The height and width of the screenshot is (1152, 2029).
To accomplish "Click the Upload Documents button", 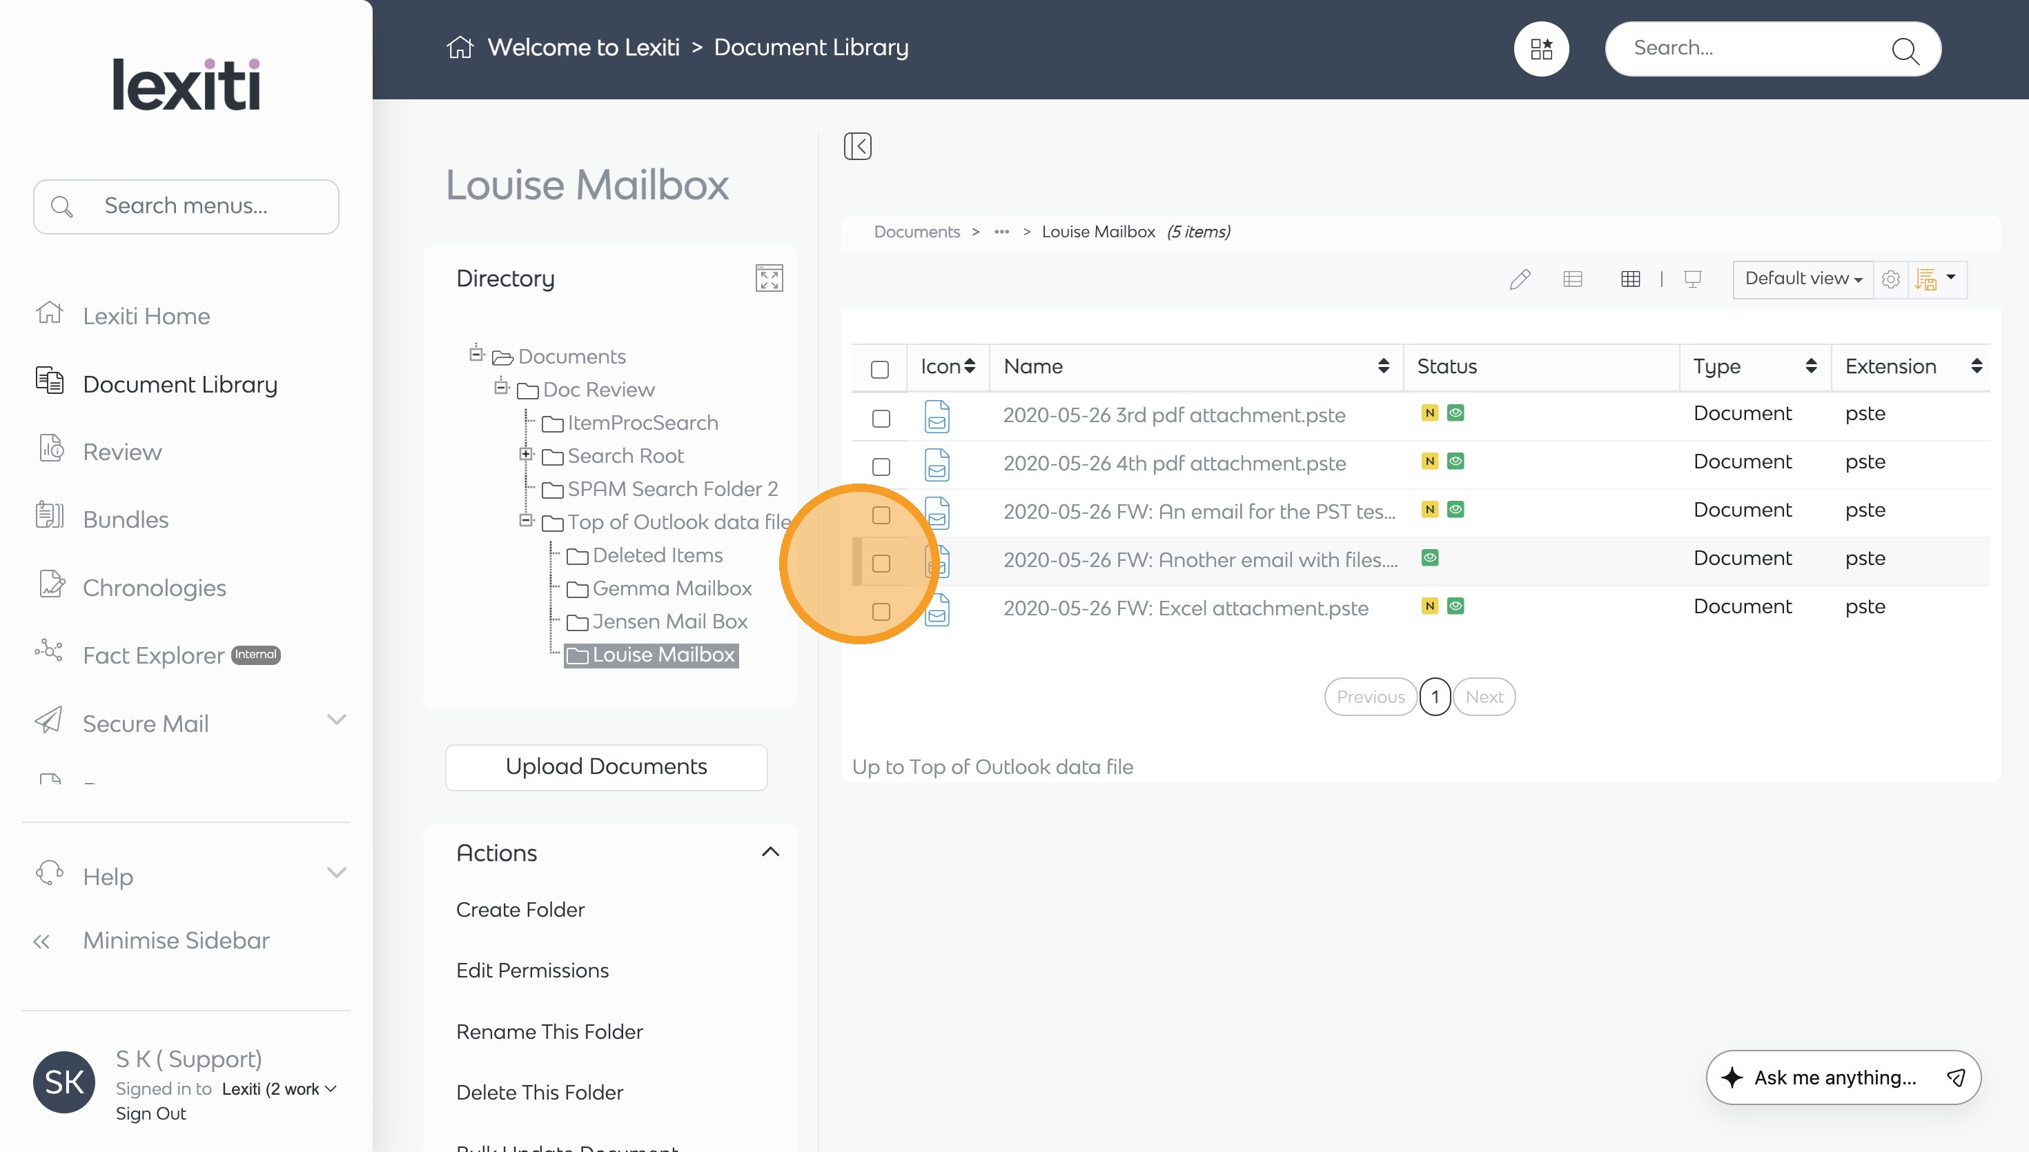I will pyautogui.click(x=606, y=766).
